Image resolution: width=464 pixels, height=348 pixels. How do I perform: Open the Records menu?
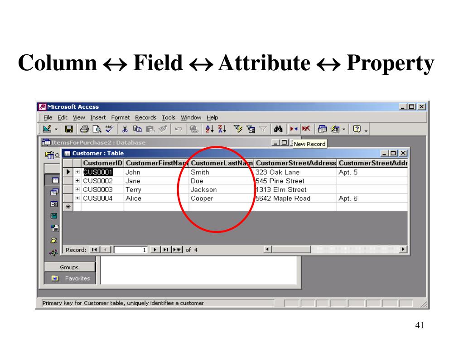[x=145, y=117]
